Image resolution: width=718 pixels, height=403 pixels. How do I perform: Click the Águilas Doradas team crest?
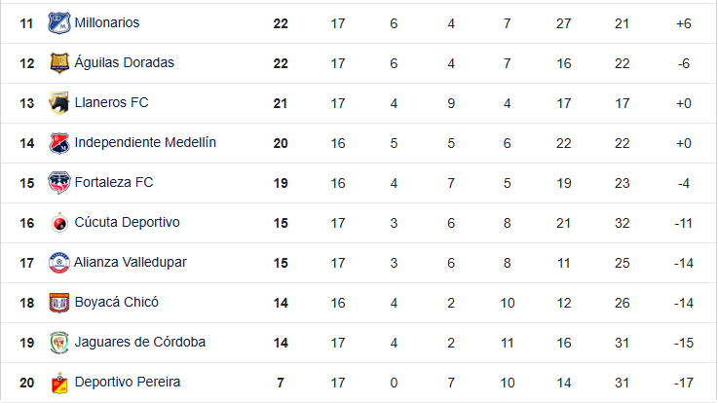point(59,62)
